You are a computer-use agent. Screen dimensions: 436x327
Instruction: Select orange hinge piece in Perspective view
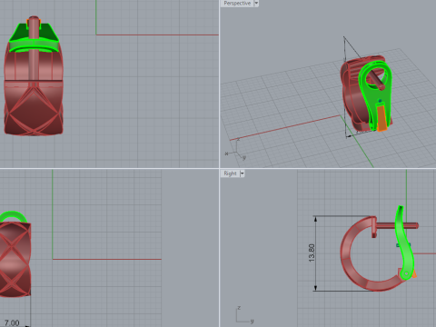pos(381,117)
